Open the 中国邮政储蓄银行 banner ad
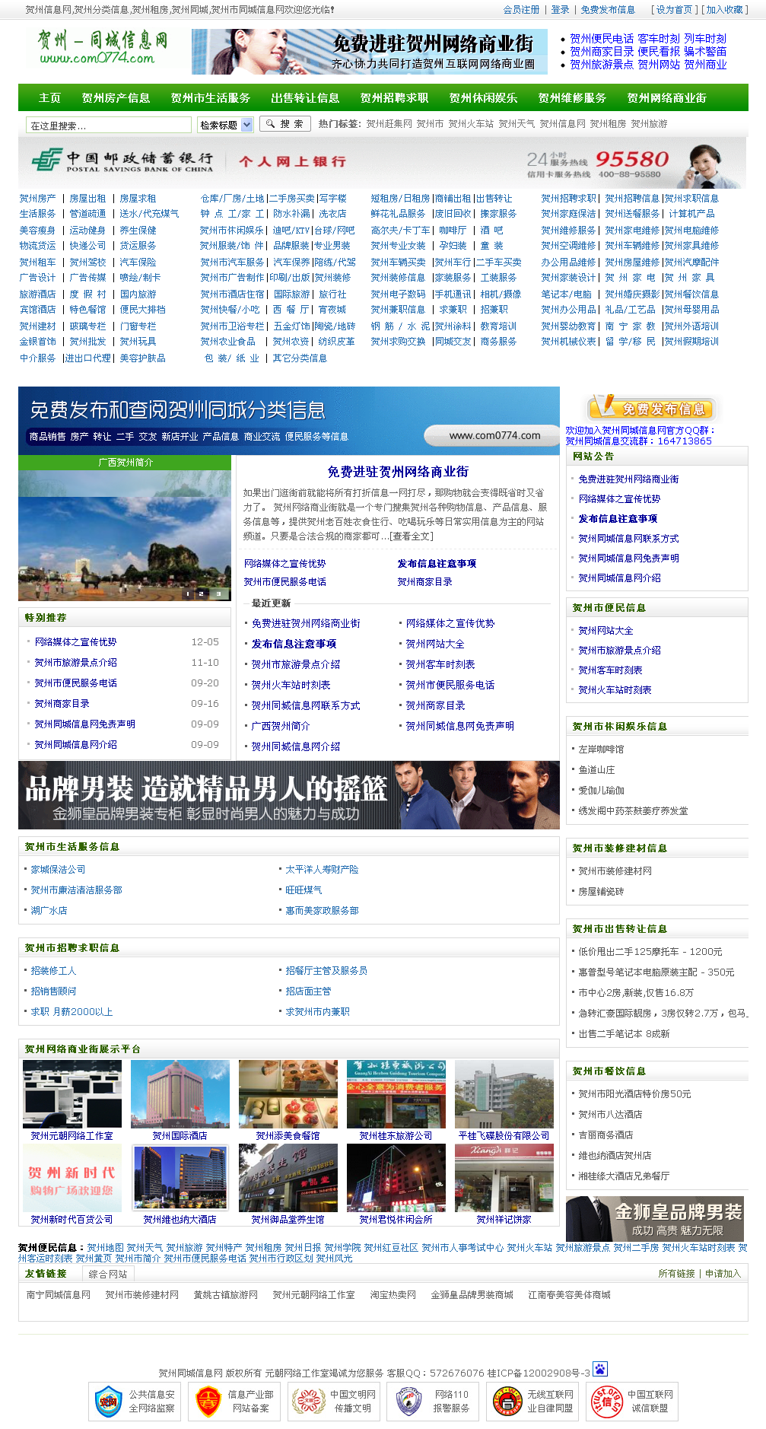 [383, 163]
